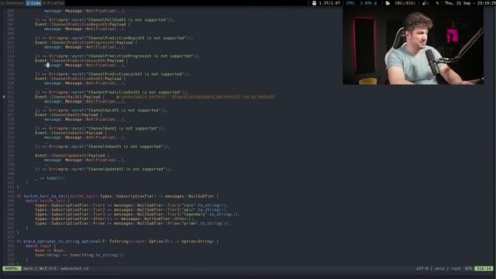Switch to the 2:Code workspace
This screenshot has height=279, width=496.
(33, 3)
